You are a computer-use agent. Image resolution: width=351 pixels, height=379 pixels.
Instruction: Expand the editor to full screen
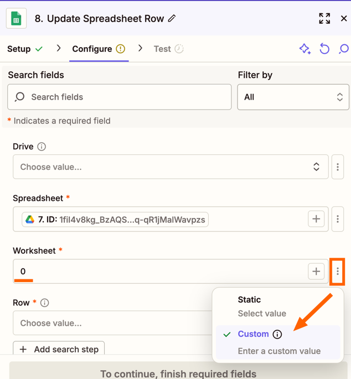[x=324, y=19]
